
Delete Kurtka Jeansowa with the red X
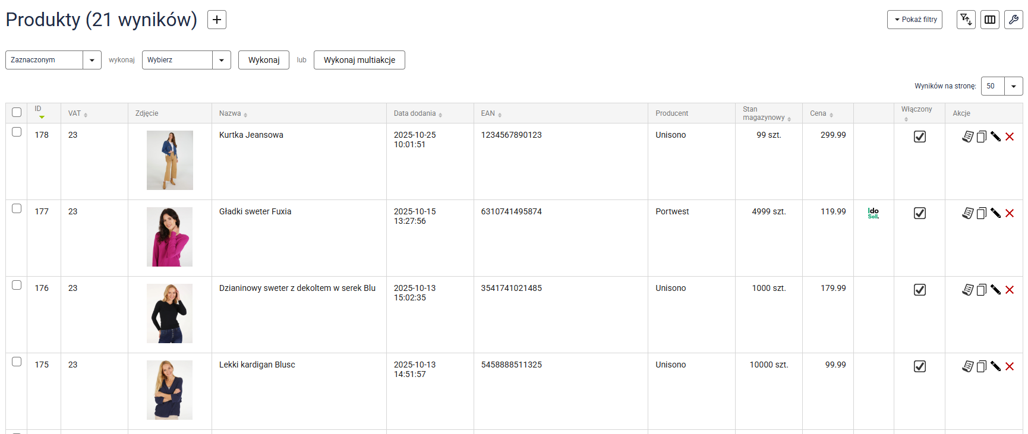click(1010, 137)
